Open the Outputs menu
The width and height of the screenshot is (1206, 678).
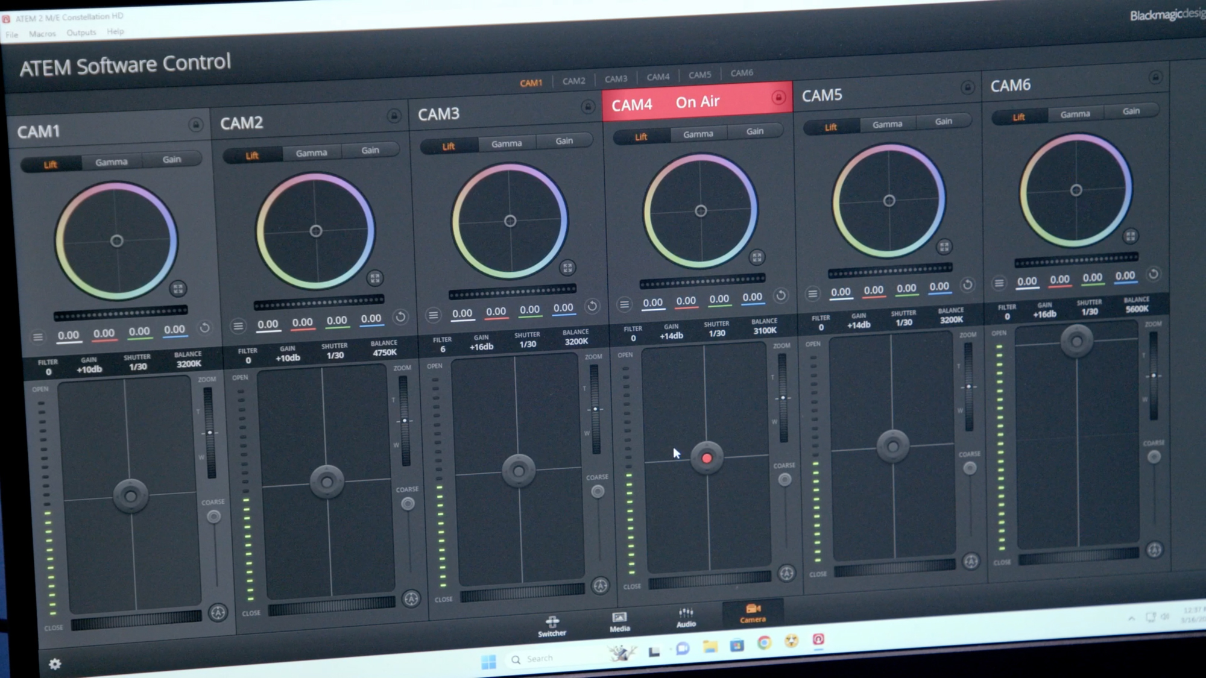(x=81, y=33)
